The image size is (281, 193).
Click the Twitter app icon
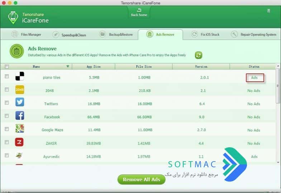point(20,102)
